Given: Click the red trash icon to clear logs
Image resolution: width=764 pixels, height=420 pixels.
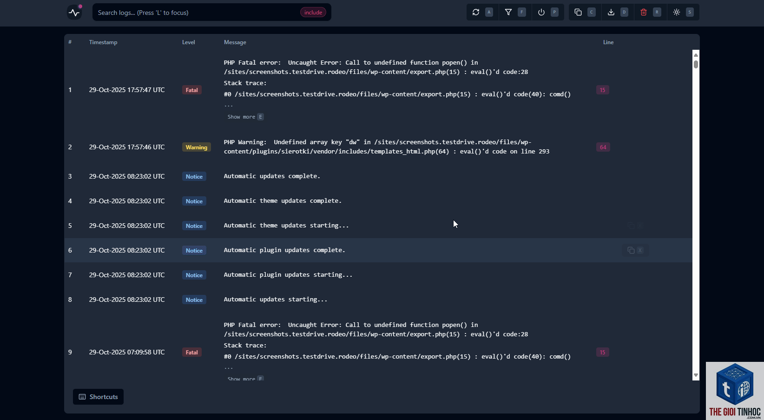Looking at the screenshot, I should pos(644,13).
